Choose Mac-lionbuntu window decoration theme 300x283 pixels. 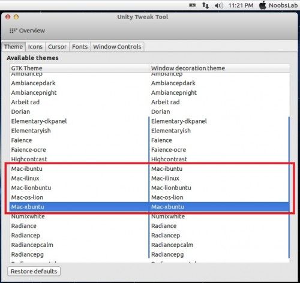[220, 188]
